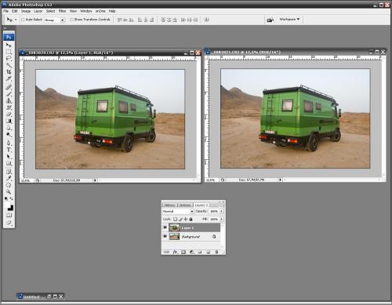
Task: Add a layer mask from Layers panel
Action: [x=183, y=252]
